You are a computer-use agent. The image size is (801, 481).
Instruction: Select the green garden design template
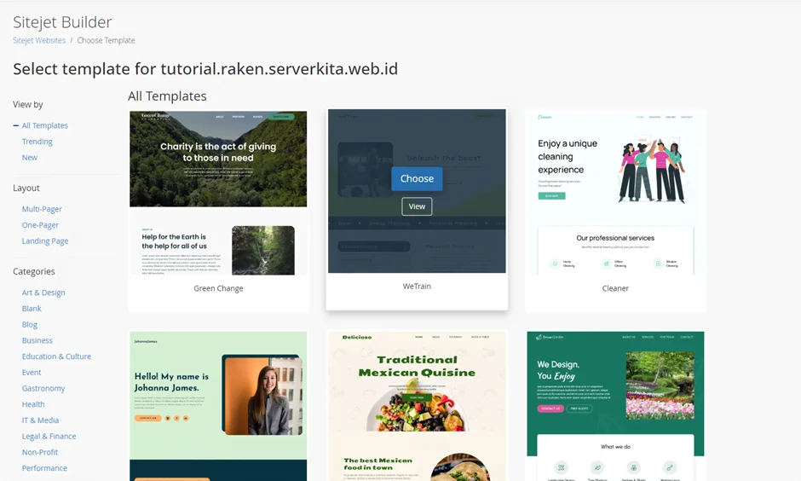pyautogui.click(x=615, y=406)
